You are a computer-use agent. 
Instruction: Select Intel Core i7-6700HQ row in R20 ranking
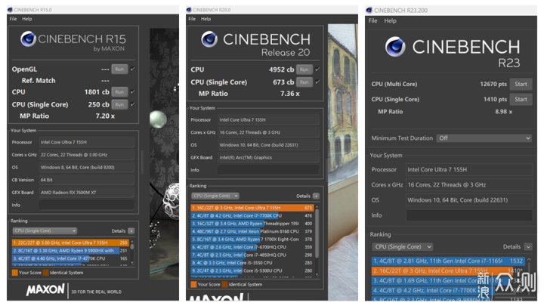pos(252,247)
